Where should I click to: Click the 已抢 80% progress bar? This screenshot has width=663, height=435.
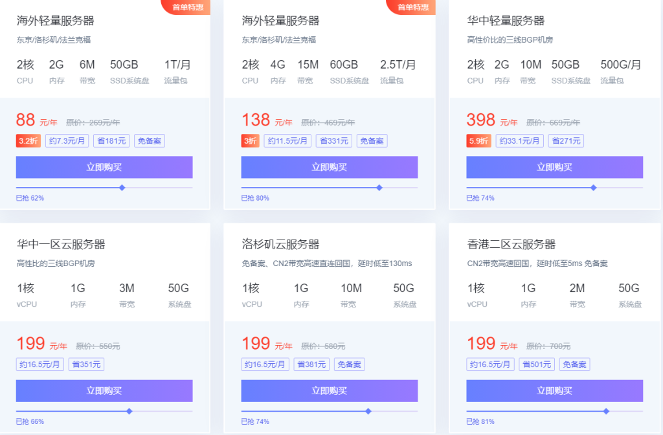(x=329, y=187)
